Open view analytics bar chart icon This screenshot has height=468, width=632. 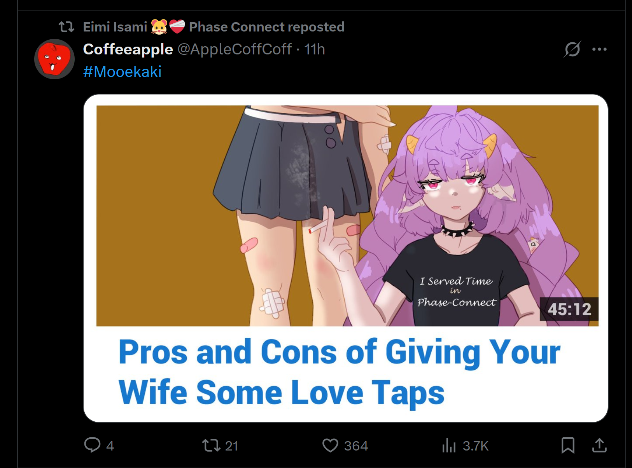[x=449, y=445]
